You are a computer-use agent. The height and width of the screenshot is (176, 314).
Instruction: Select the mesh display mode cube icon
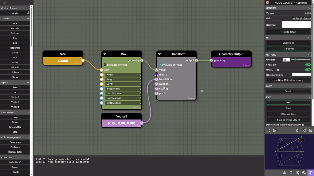point(297,173)
